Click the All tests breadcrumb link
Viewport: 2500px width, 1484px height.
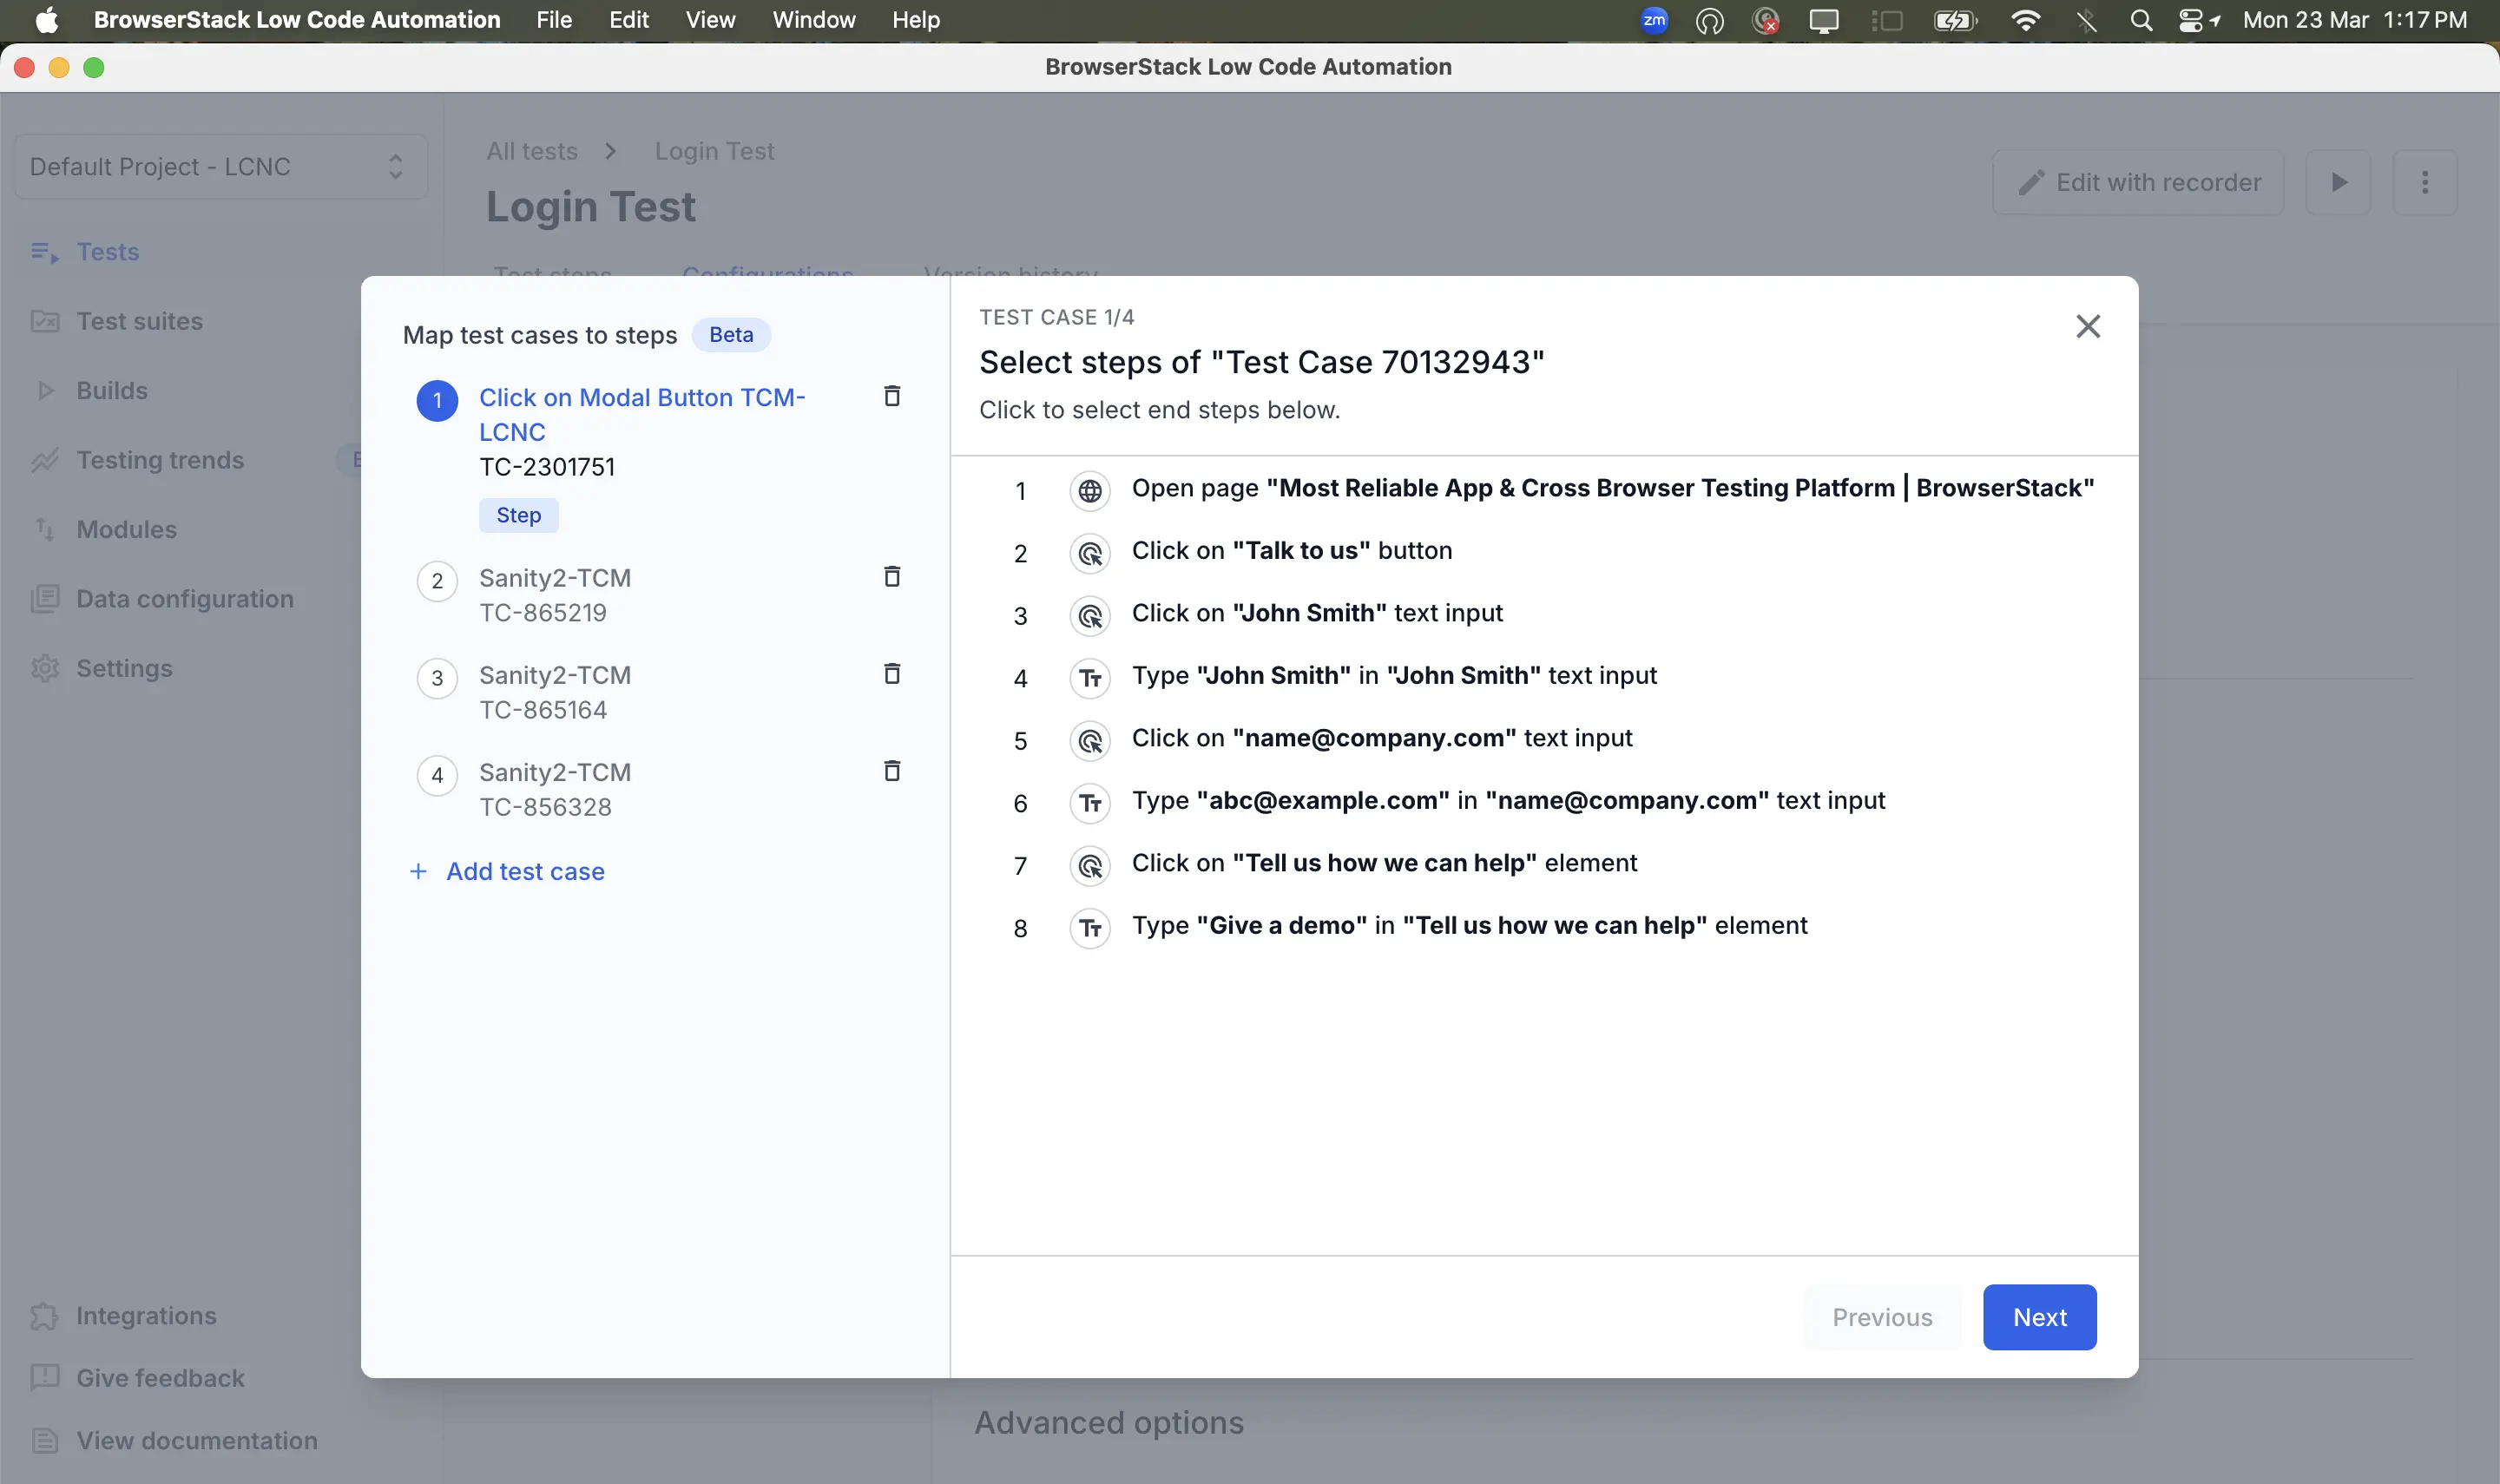click(x=532, y=152)
